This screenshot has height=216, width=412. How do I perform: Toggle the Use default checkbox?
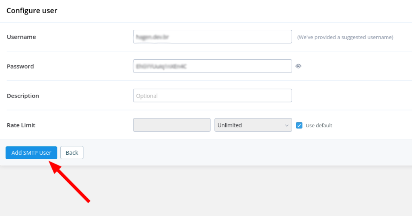click(299, 125)
